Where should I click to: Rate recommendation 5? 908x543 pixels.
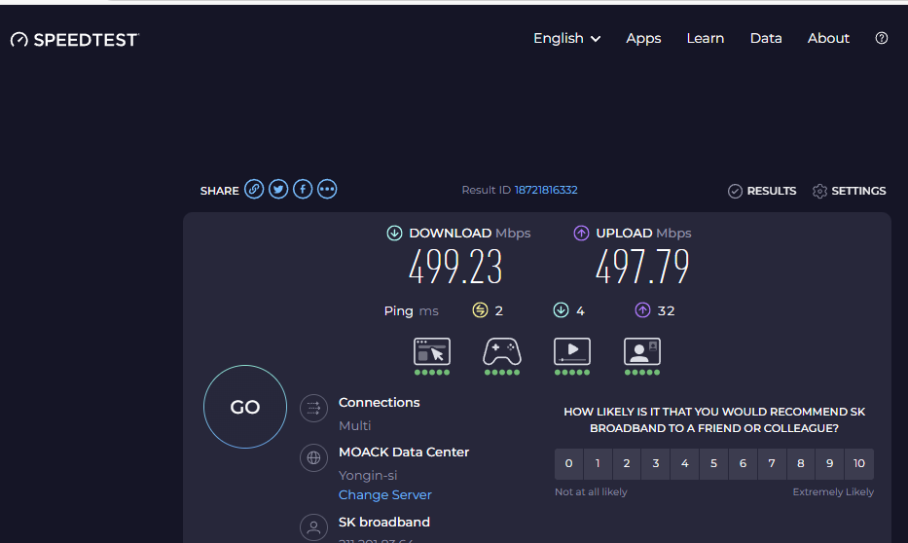[714, 464]
